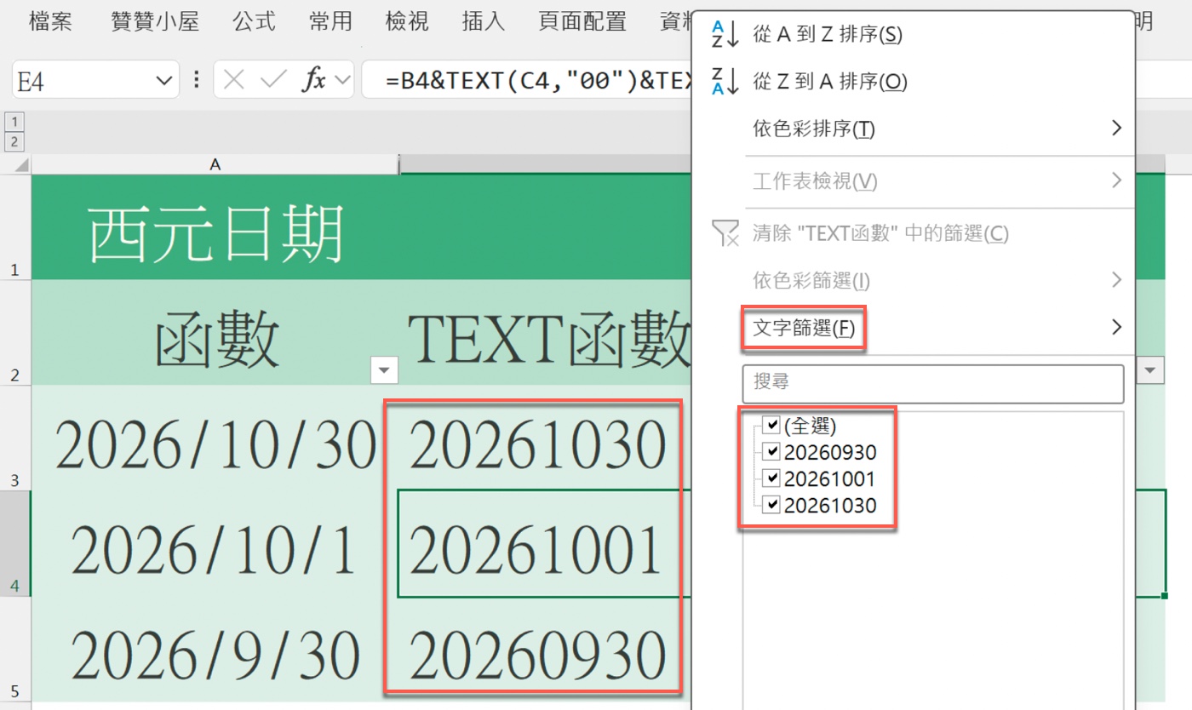Open the filter dropdown on 函數 column

(x=386, y=370)
